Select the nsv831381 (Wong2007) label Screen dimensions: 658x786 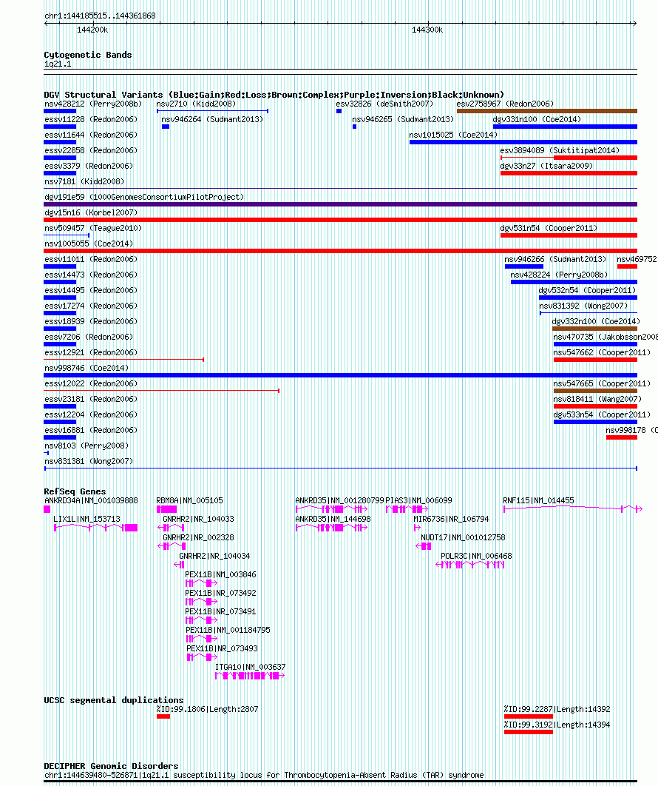89,461
